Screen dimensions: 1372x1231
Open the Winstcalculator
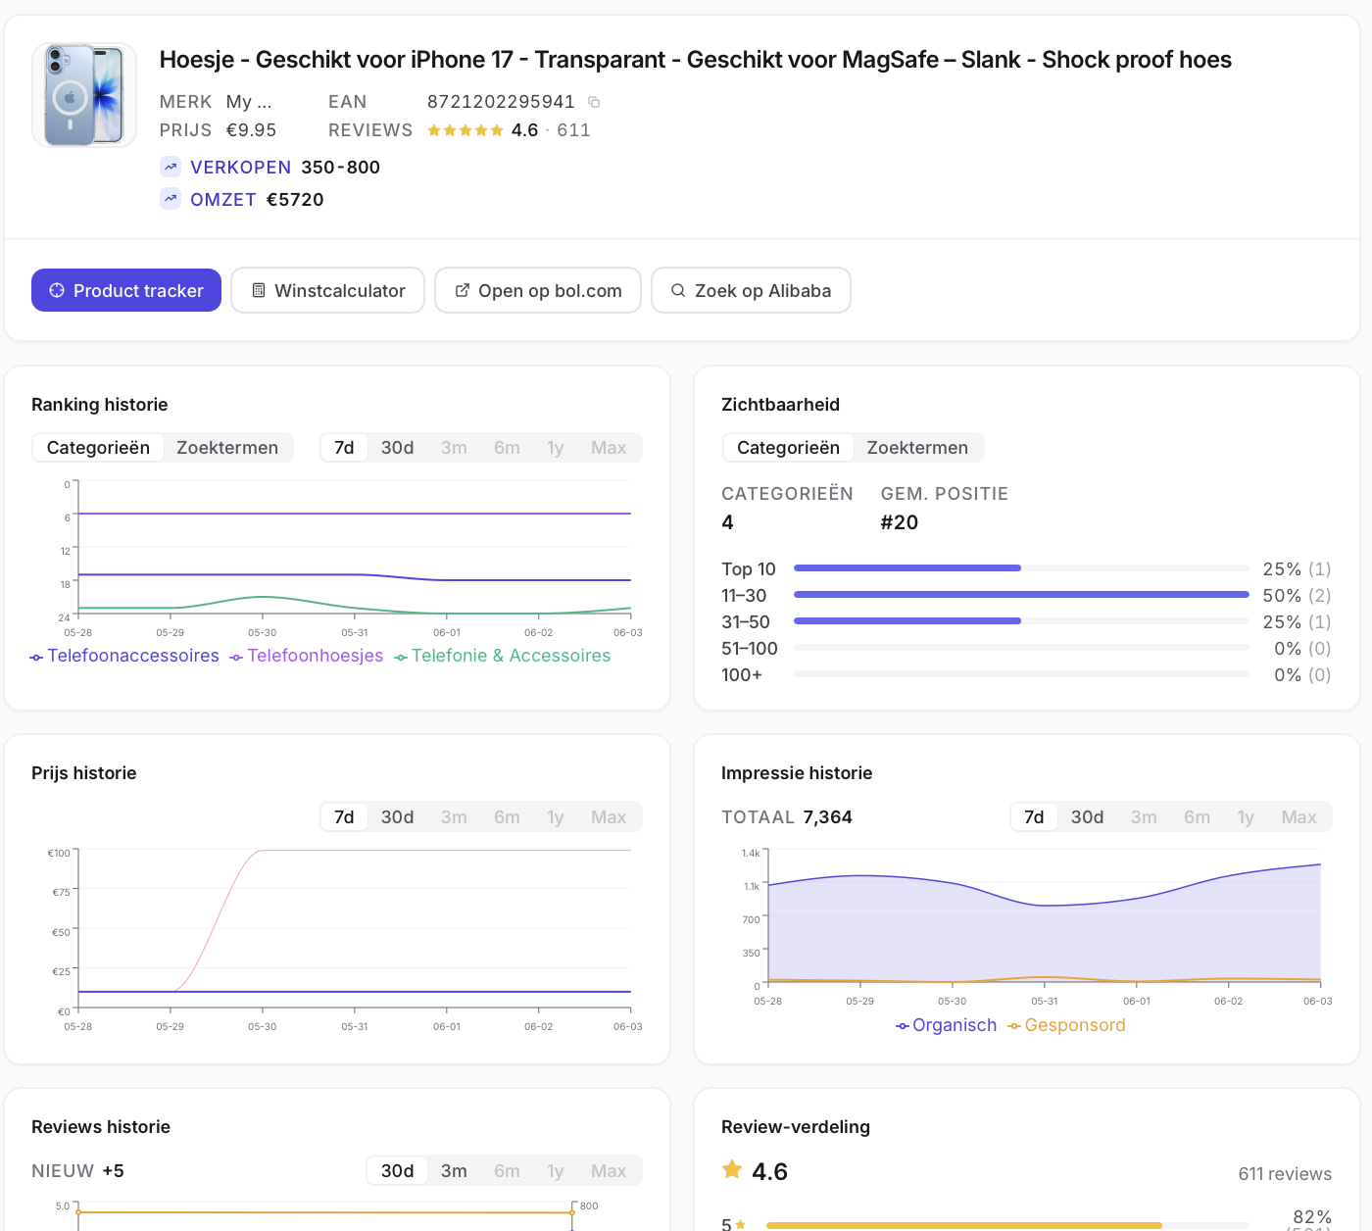coord(327,290)
